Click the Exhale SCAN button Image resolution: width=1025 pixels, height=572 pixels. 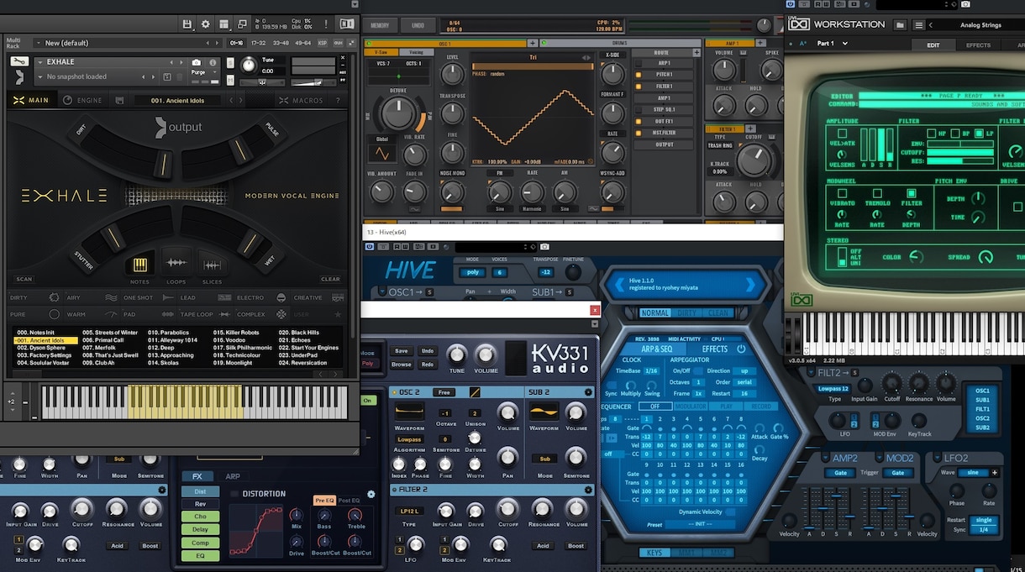coord(24,280)
